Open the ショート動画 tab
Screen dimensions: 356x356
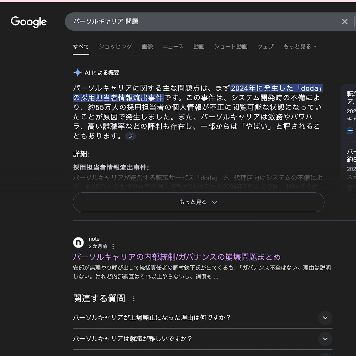tap(230, 47)
